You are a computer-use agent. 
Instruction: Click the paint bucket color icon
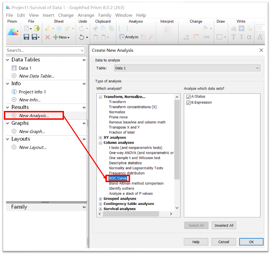tap(205, 28)
